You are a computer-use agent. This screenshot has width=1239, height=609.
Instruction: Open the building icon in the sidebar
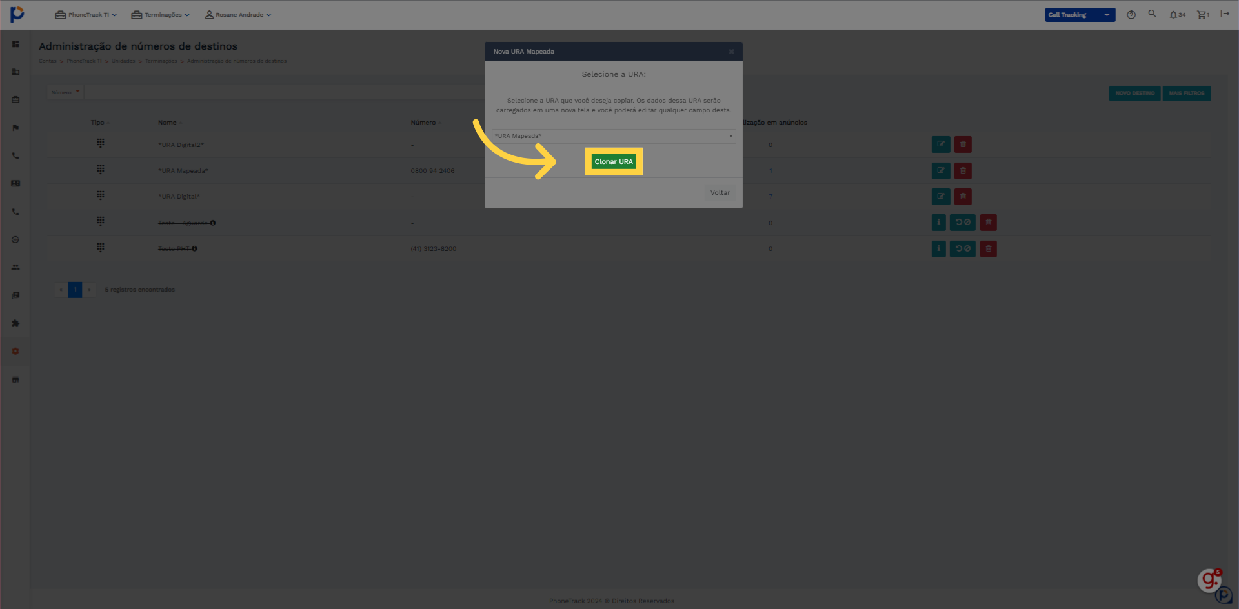(x=15, y=72)
